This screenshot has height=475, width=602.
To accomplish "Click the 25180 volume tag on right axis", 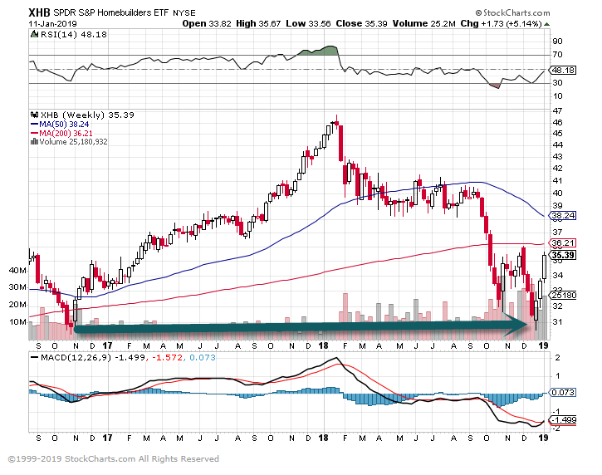I will [x=563, y=296].
